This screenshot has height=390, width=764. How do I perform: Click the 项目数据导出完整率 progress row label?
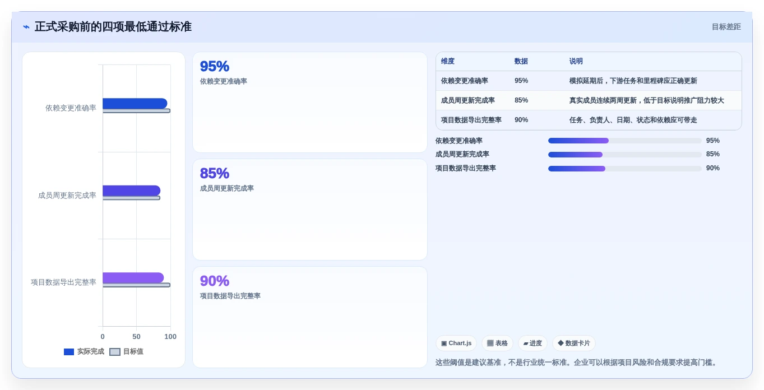(466, 168)
